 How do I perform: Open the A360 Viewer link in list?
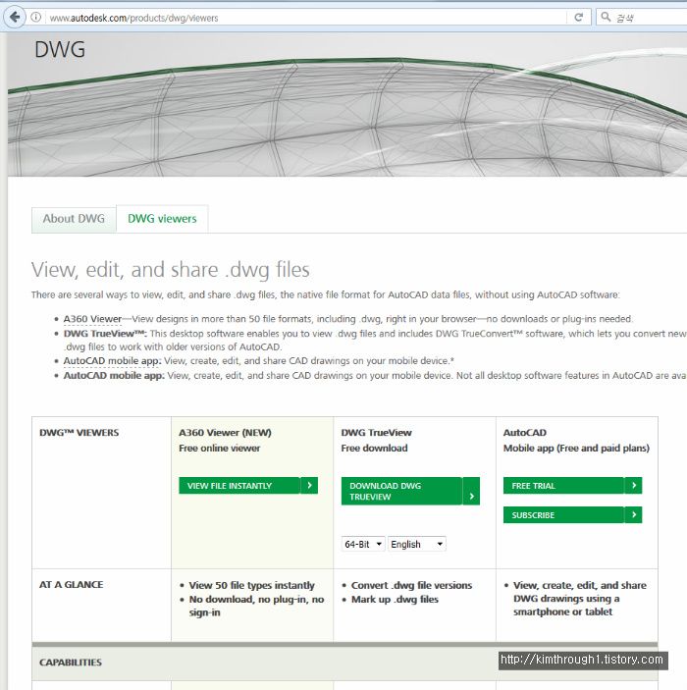tap(92, 319)
